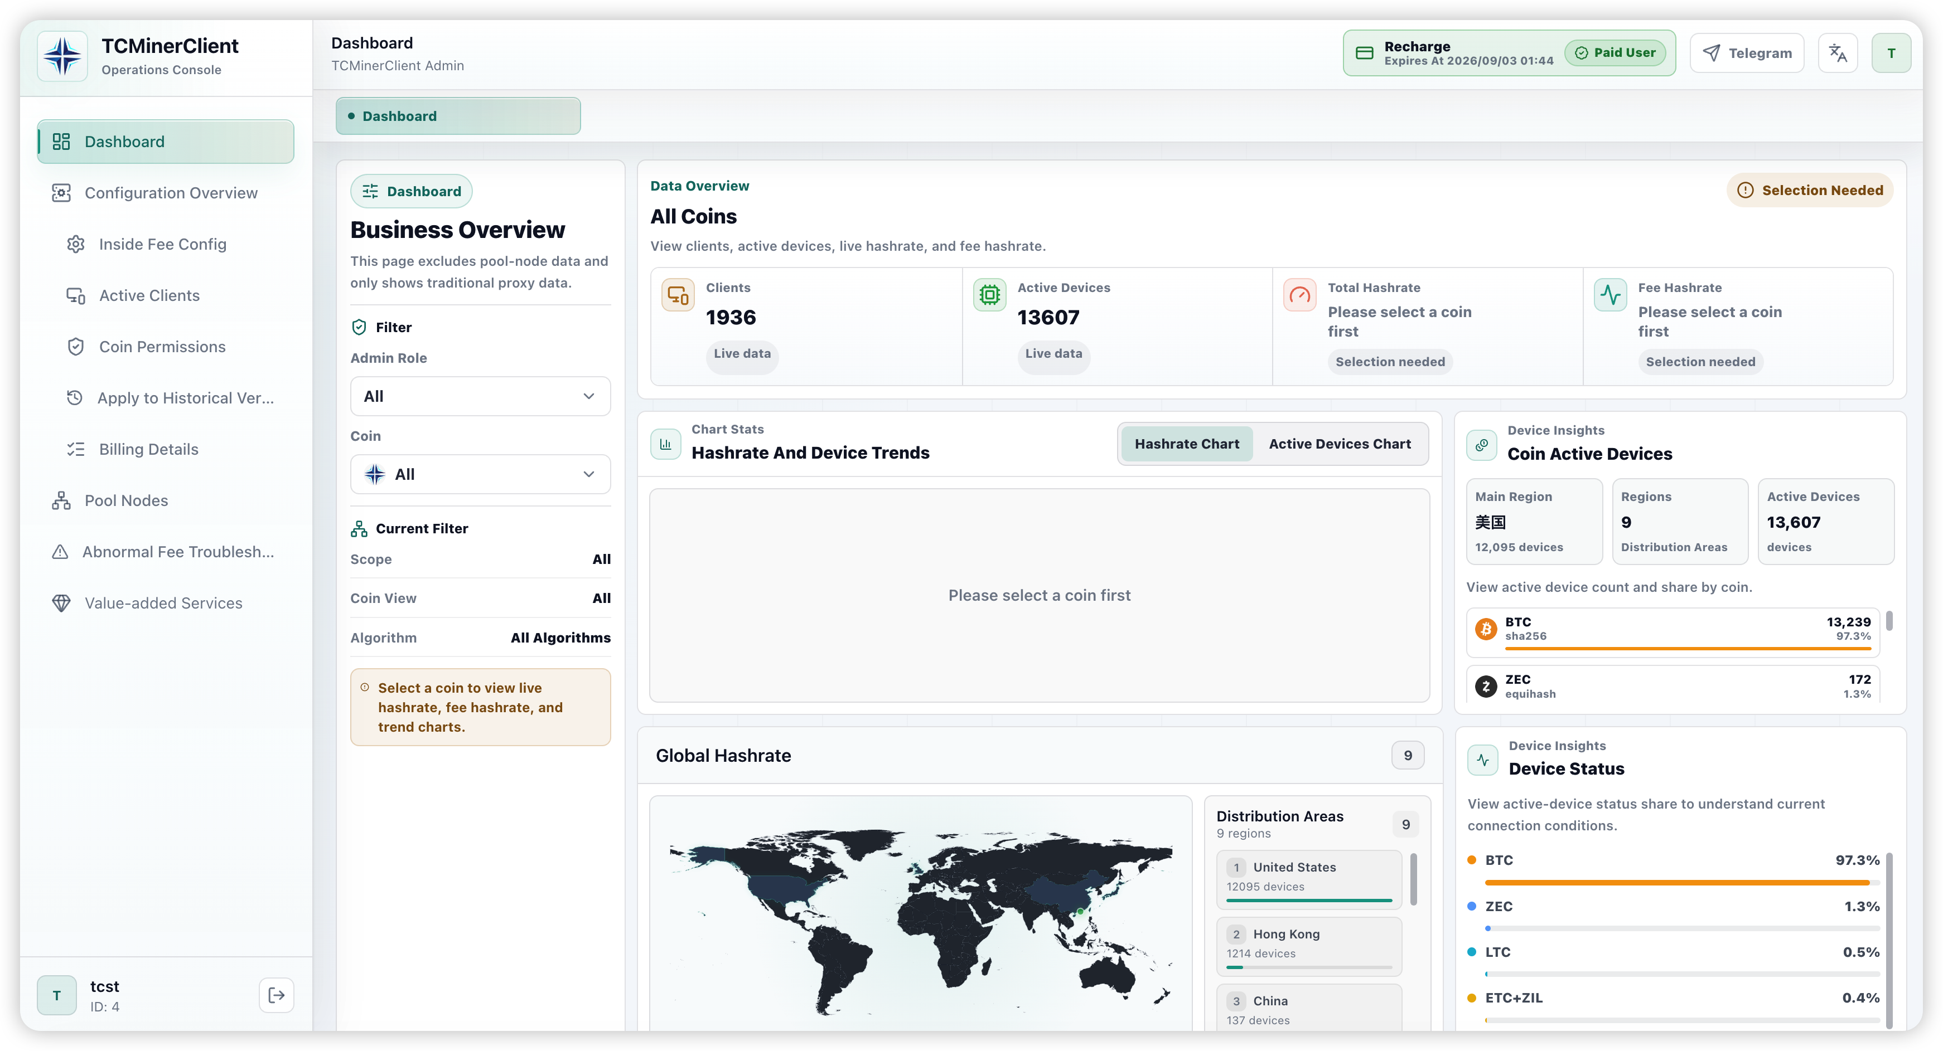The image size is (1943, 1051).
Task: Click the Device Status pulse icon
Action: tap(1483, 760)
